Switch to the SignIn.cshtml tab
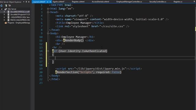 point(58,2)
